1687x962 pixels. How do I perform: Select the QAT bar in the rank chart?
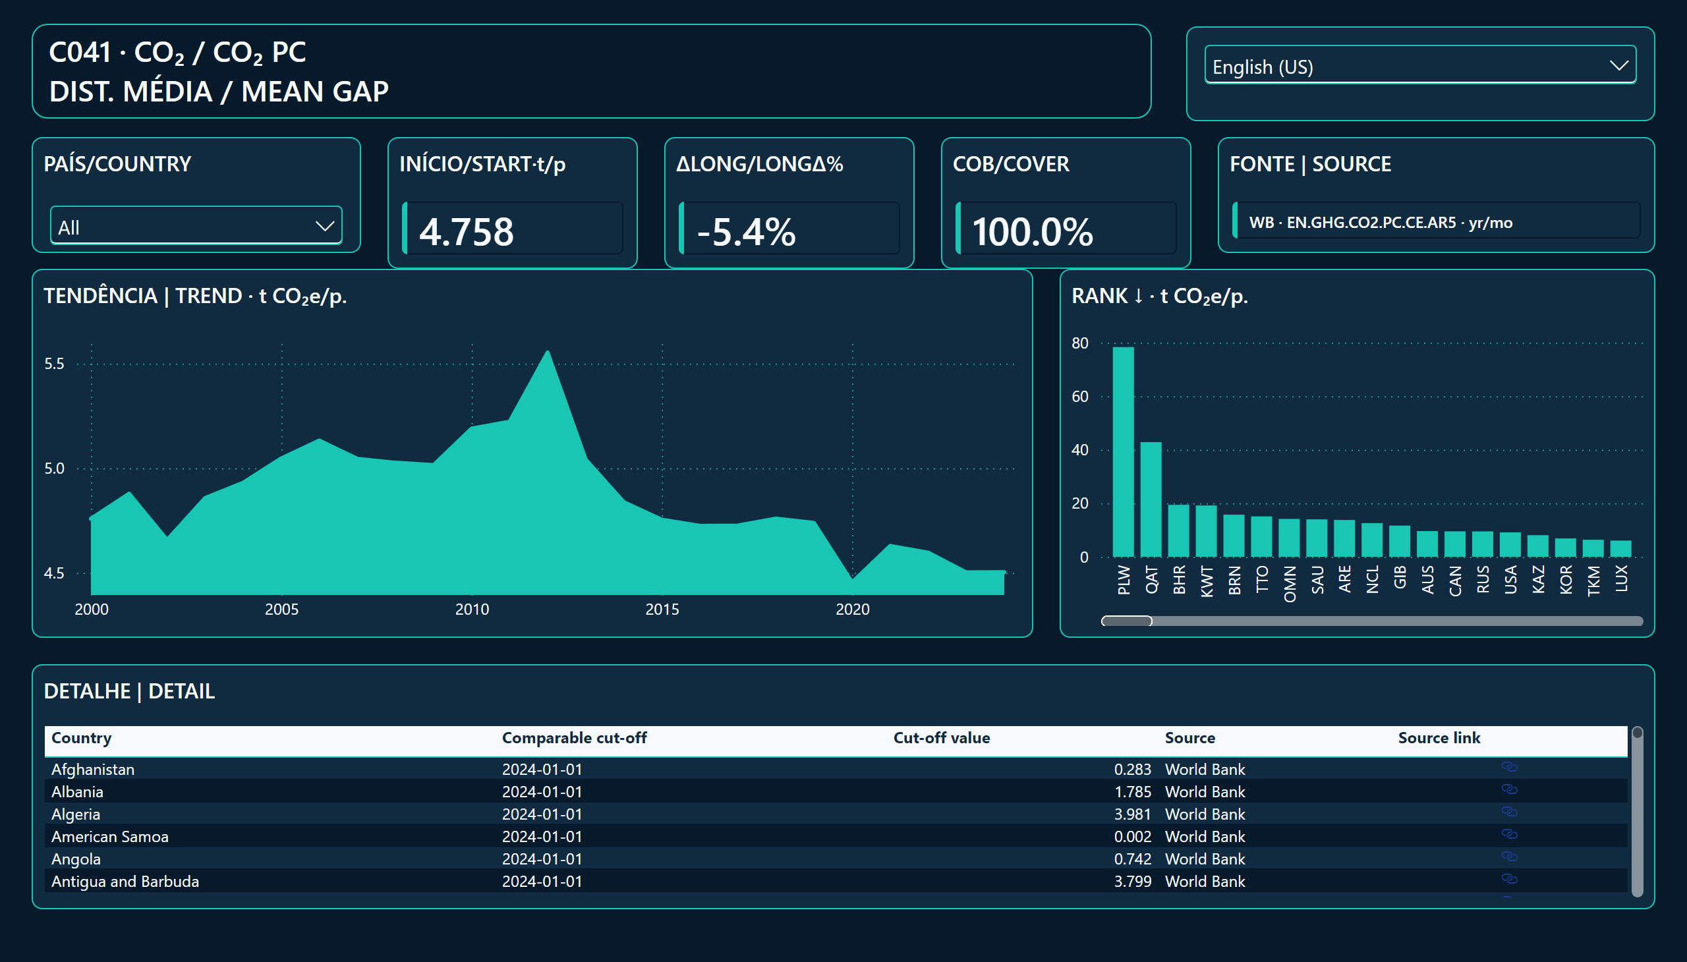pos(1151,499)
